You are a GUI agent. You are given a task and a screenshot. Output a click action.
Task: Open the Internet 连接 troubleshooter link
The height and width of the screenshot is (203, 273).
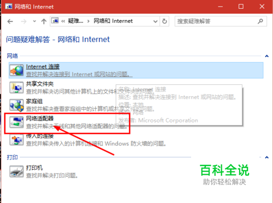[x=43, y=66]
